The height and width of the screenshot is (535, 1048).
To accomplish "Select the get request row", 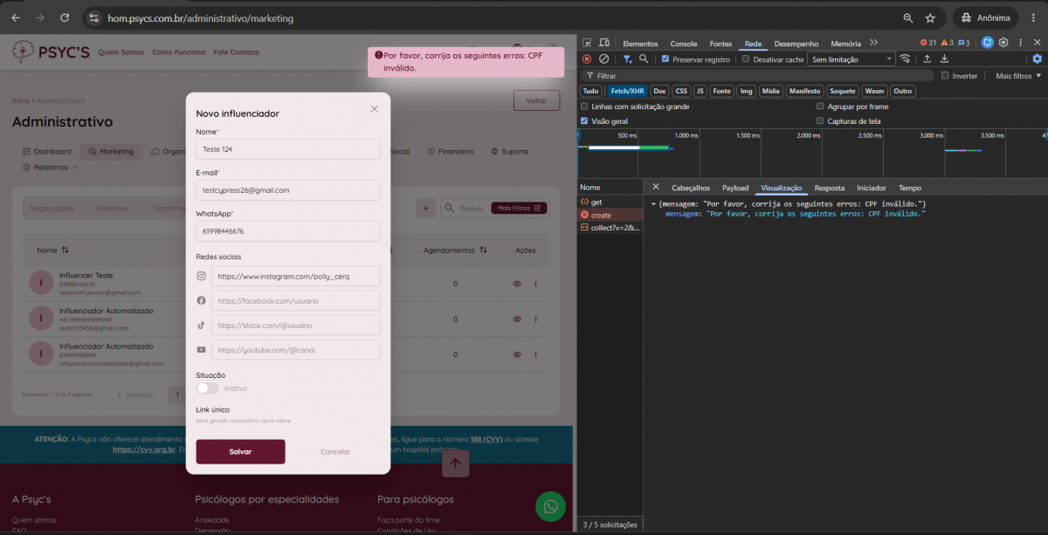I will [x=610, y=202].
